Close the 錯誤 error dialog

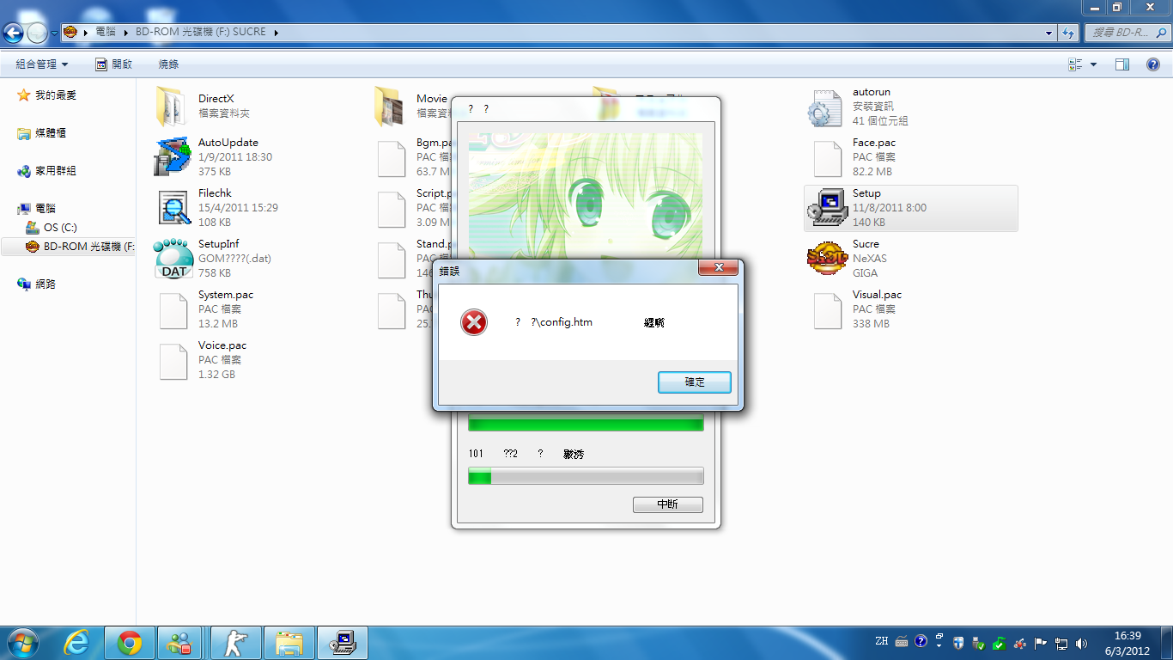[x=718, y=269]
